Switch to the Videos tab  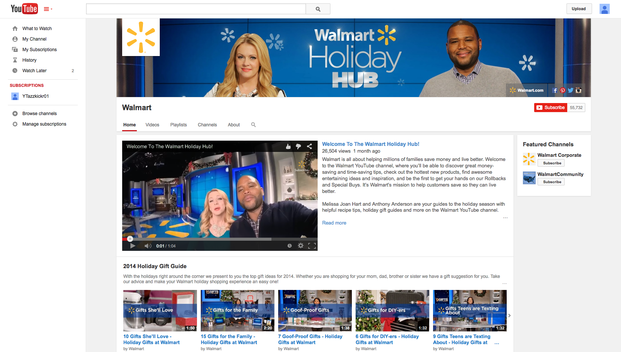tap(152, 125)
